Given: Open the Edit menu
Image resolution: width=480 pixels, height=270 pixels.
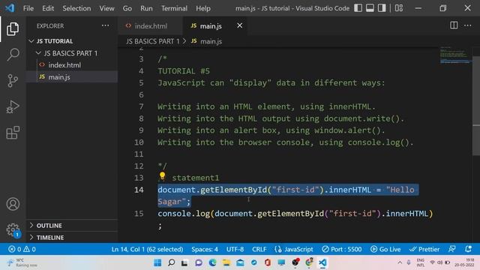Looking at the screenshot, I should [48, 8].
